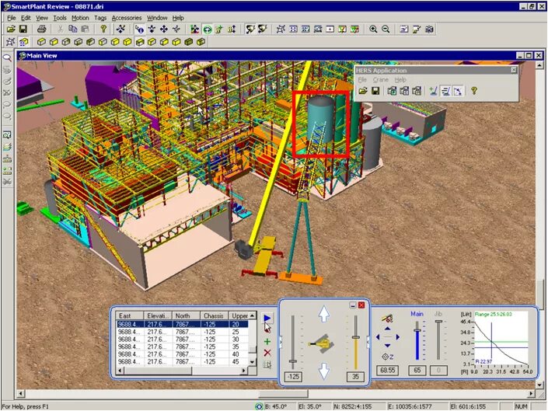Click the blue play button beside lift table

267,318
